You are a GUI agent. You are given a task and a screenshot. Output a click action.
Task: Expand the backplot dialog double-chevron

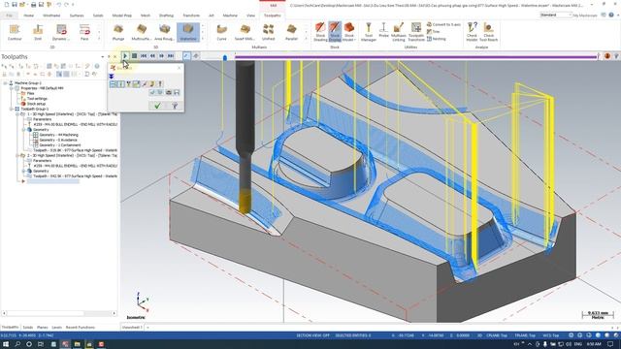coord(112,77)
